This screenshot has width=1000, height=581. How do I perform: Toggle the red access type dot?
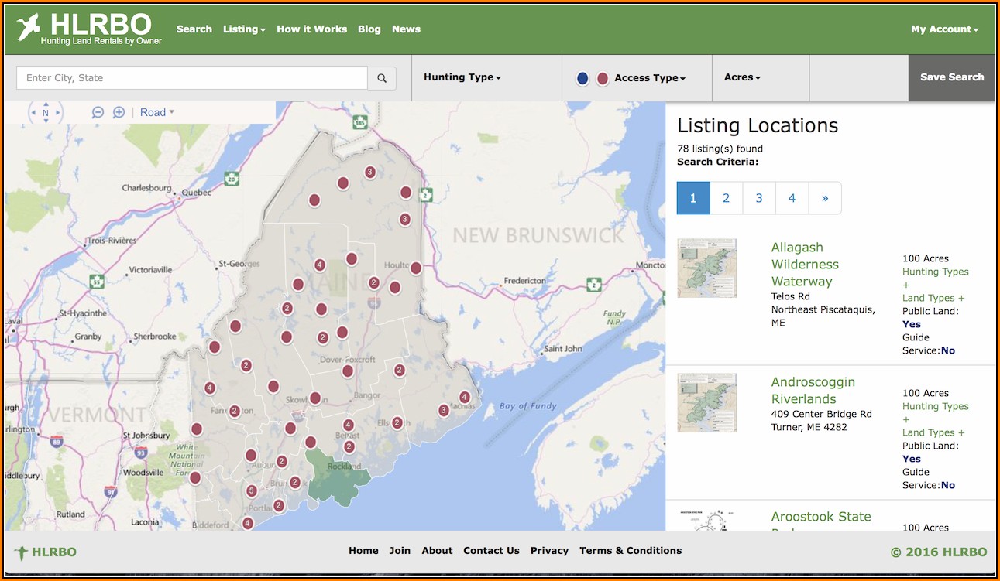602,78
